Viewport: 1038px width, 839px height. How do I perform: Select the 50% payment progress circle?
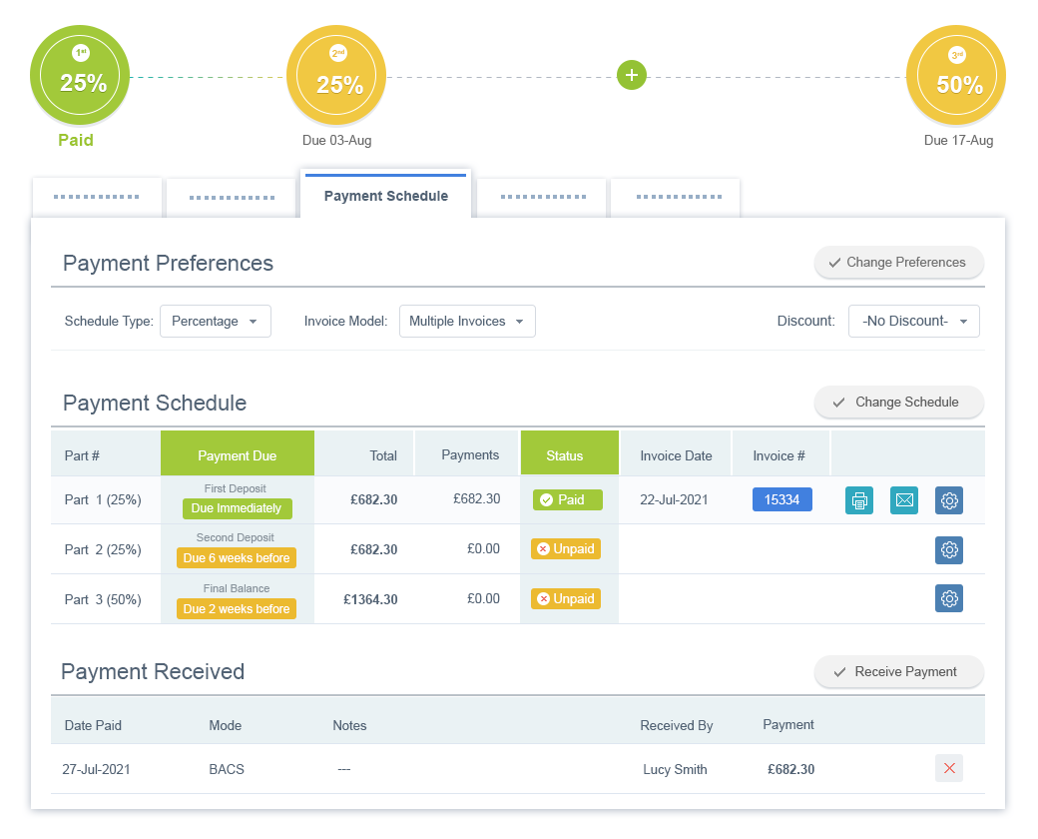click(x=955, y=75)
